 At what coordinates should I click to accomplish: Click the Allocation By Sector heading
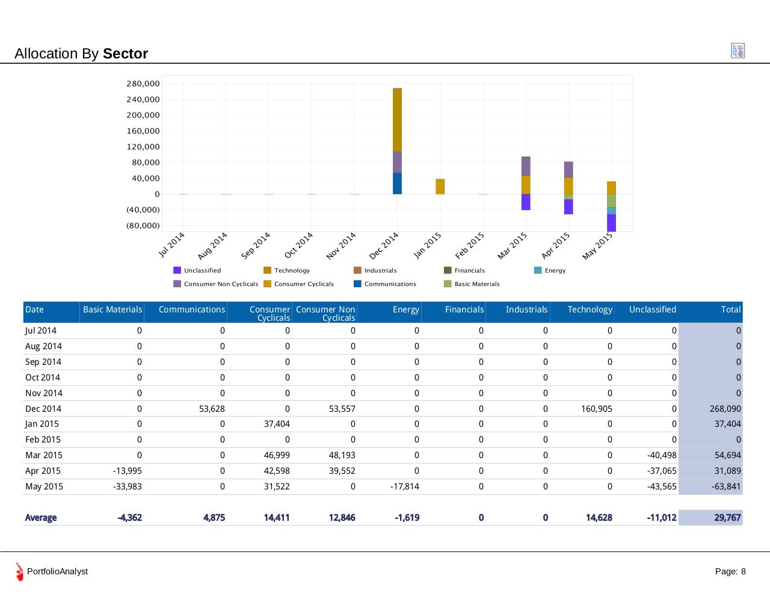81,54
